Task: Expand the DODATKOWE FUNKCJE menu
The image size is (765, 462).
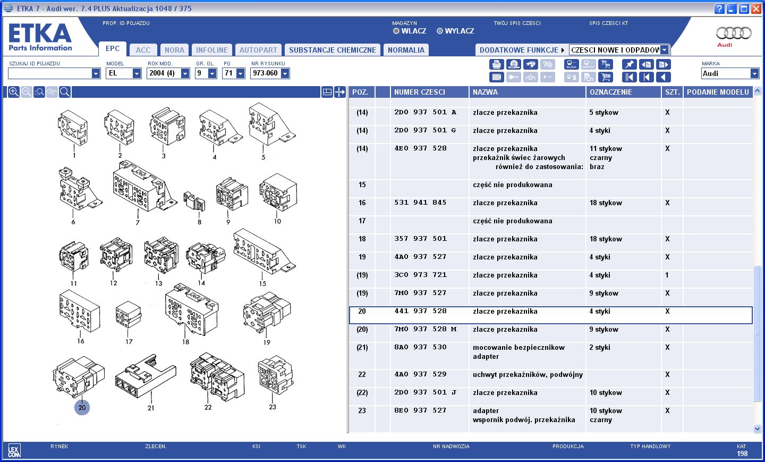Action: pos(521,50)
